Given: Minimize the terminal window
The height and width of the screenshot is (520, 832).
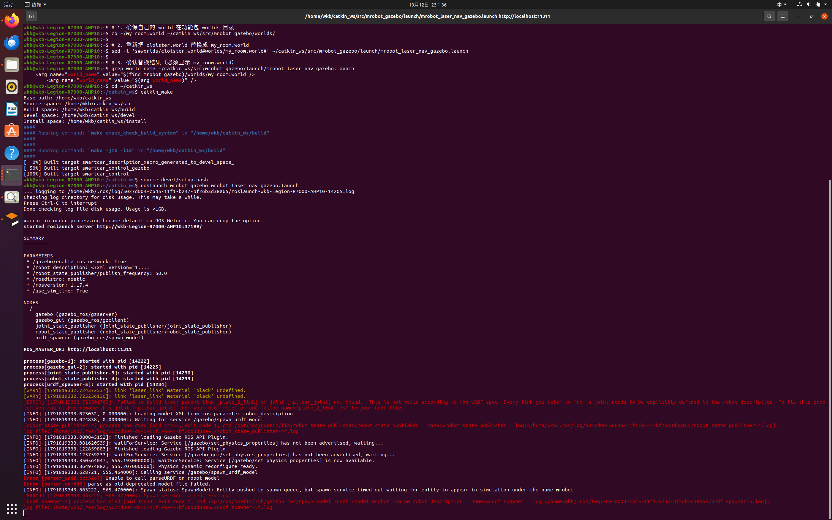Looking at the screenshot, I should pos(798,16).
